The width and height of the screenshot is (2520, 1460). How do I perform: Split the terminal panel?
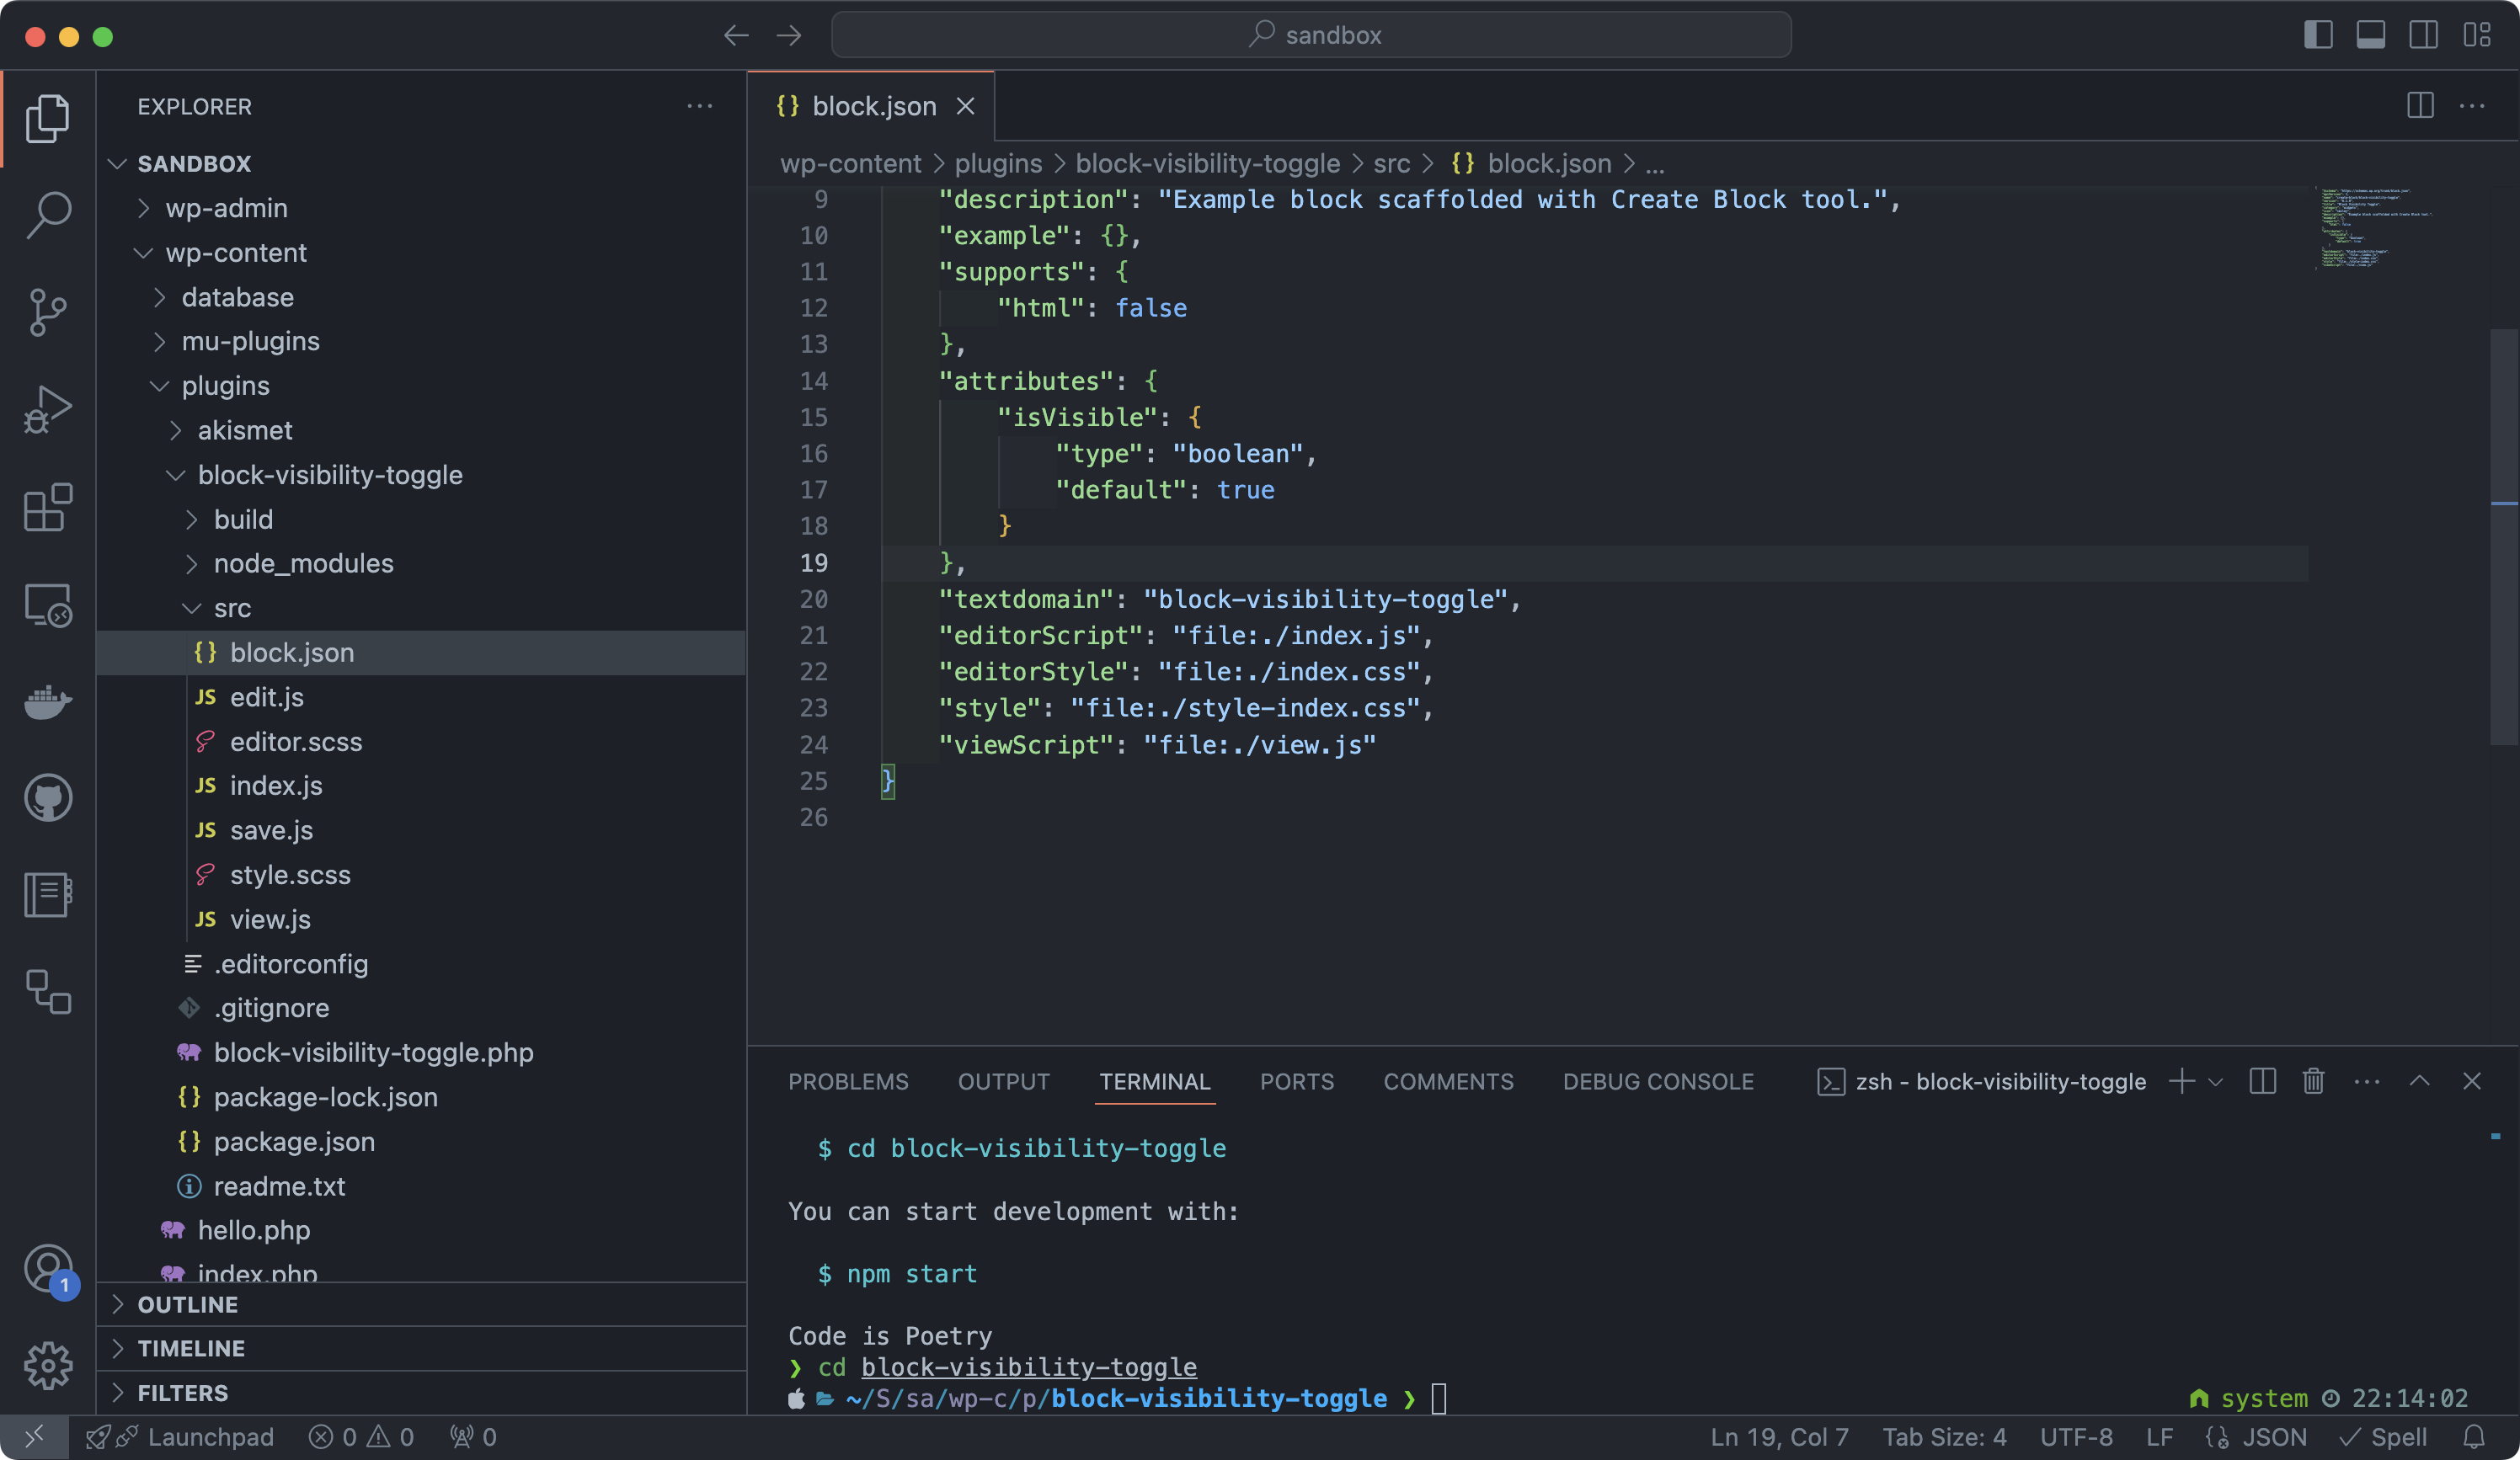pyautogui.click(x=2262, y=1081)
